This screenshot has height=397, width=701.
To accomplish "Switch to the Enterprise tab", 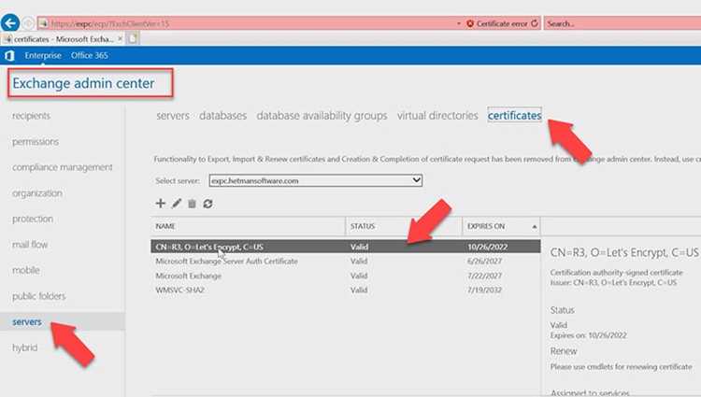I will click(43, 55).
